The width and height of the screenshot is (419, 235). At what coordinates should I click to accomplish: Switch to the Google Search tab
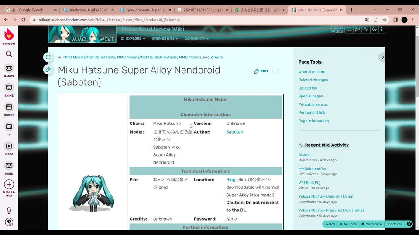tap(31, 10)
